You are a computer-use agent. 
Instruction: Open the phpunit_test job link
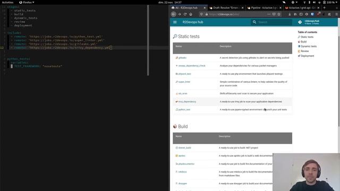pos(184,74)
